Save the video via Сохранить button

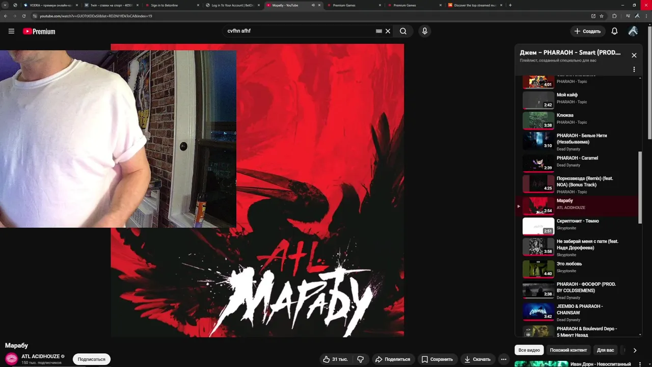pyautogui.click(x=437, y=359)
